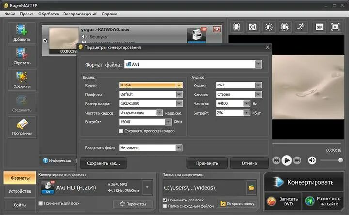Click the C:\Users\...\Videos\ path field

[x=205, y=188]
